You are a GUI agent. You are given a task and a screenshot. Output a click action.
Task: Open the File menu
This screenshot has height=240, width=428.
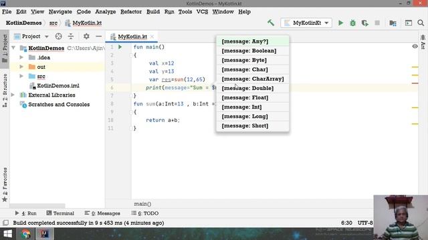pos(7,12)
